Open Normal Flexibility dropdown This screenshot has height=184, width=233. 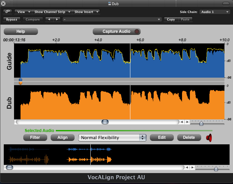point(112,137)
